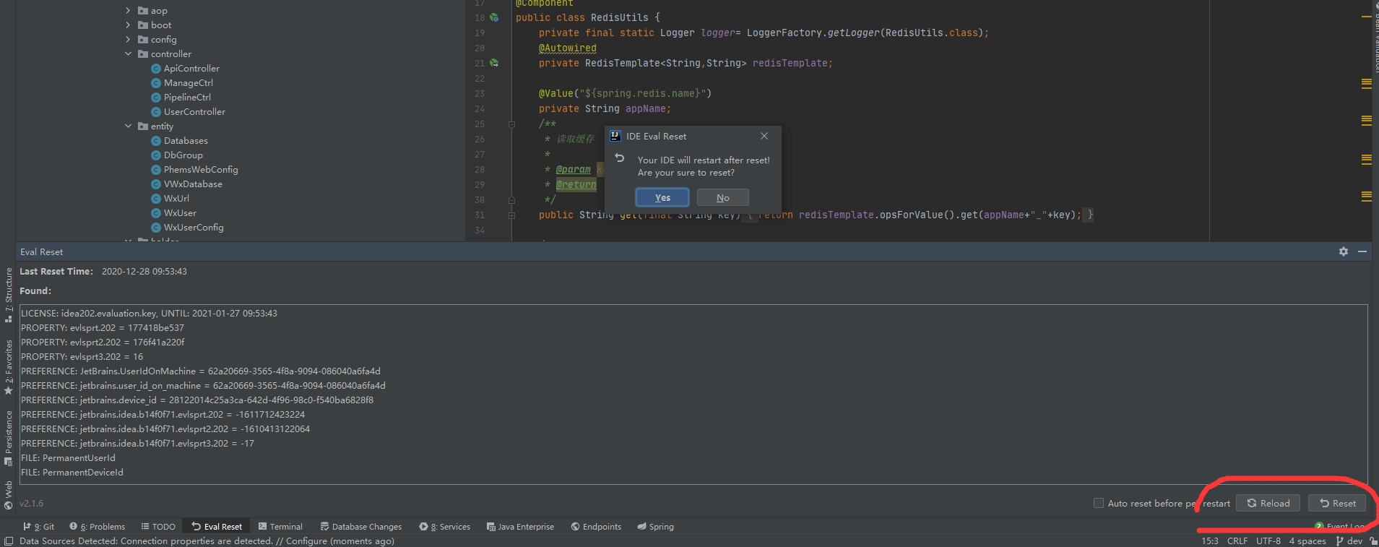The image size is (1379, 547).
Task: Open the Database Changes tab
Action: click(x=360, y=527)
